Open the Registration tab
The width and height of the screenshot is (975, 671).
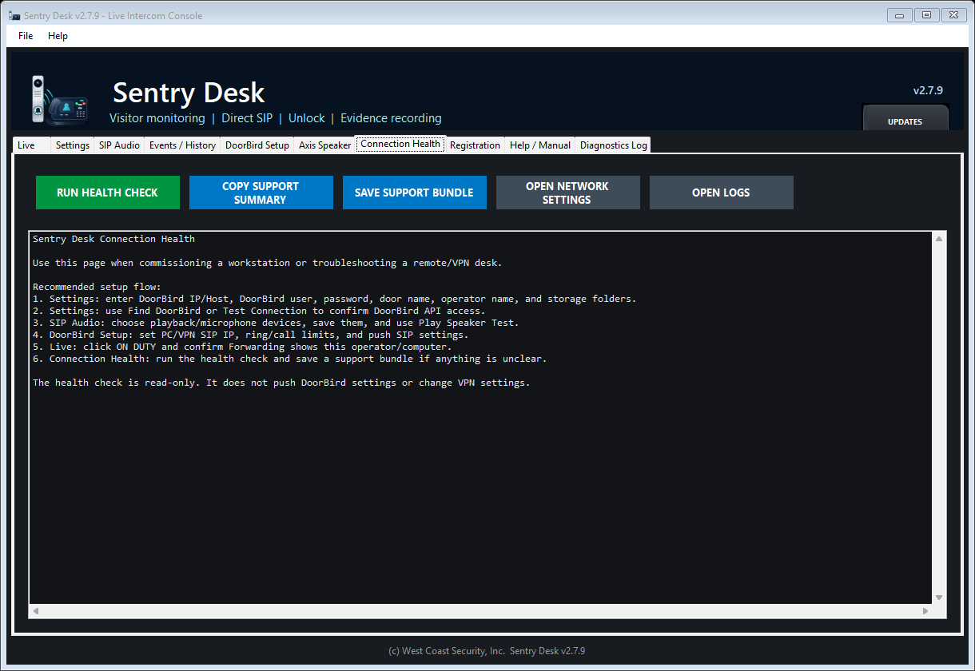click(x=475, y=145)
